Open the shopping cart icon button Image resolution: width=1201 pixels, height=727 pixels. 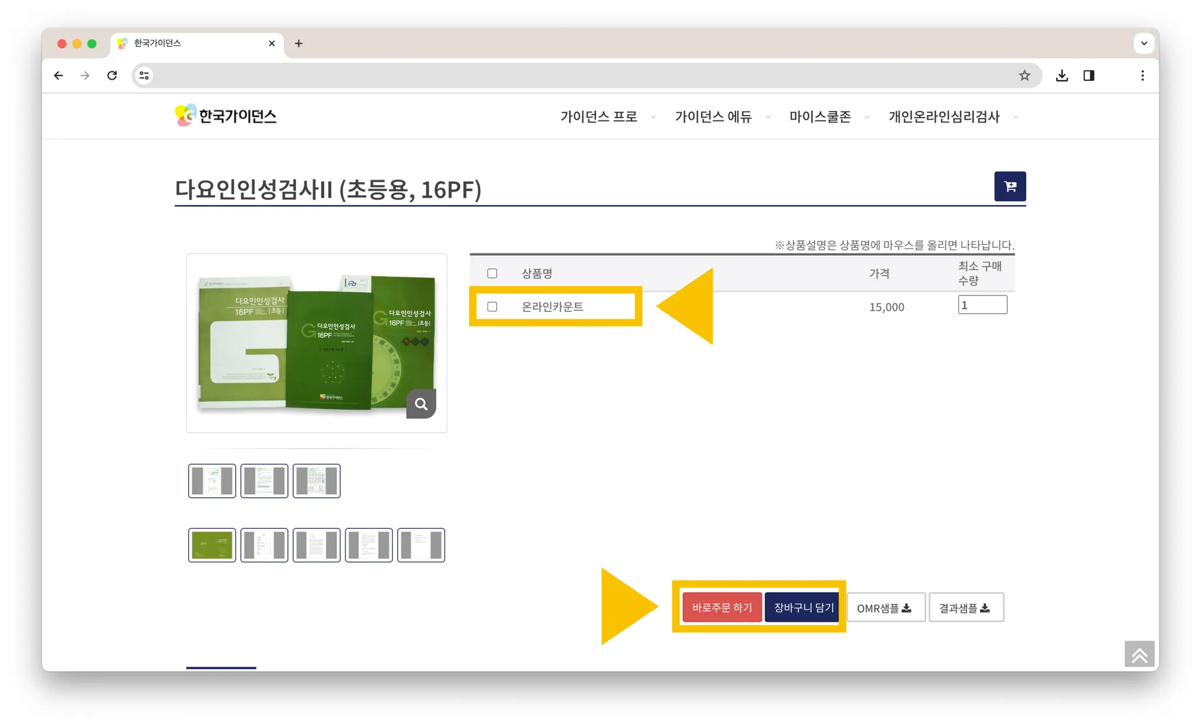[1009, 186]
